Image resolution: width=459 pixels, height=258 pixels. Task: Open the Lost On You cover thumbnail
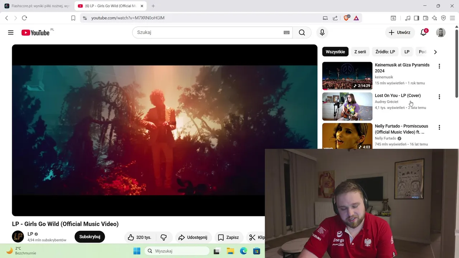[347, 106]
